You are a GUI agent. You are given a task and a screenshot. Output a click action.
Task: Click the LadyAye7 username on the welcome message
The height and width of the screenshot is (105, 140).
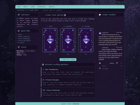click(105, 33)
